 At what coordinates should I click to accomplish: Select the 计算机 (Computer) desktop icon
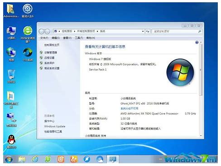pyautogui.click(x=11, y=33)
